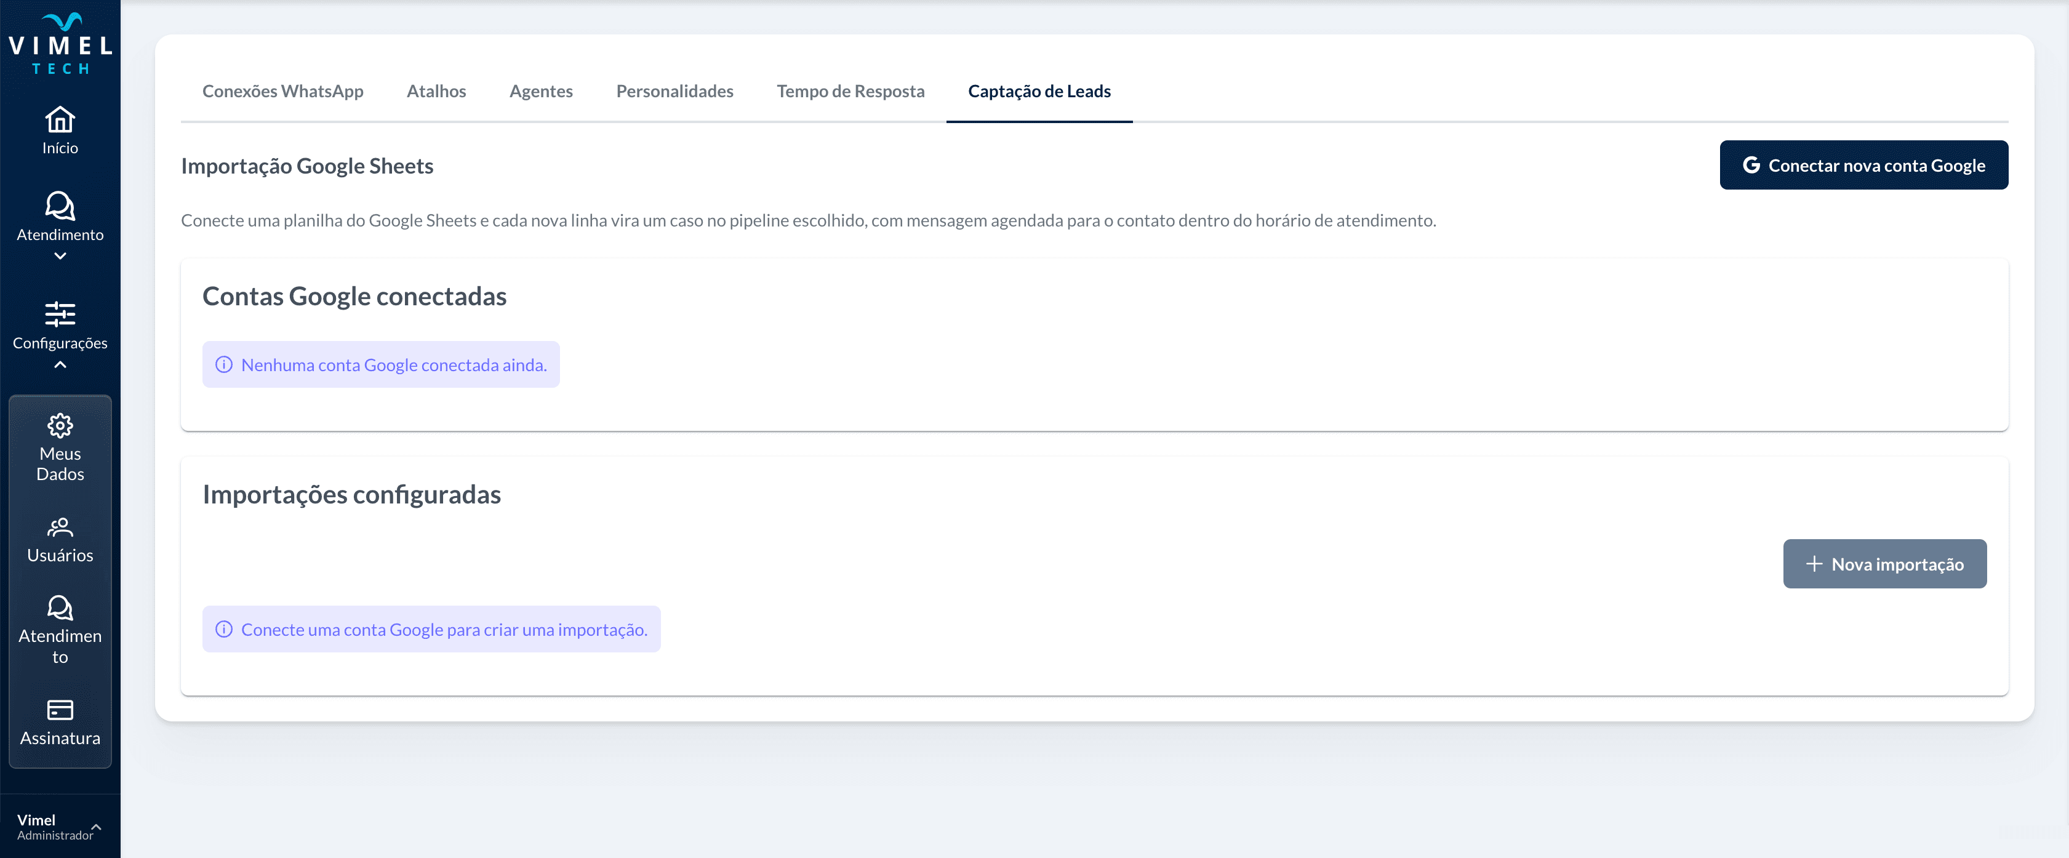This screenshot has width=2069, height=858.
Task: Click the Usuários sidebar label
Action: 60,555
